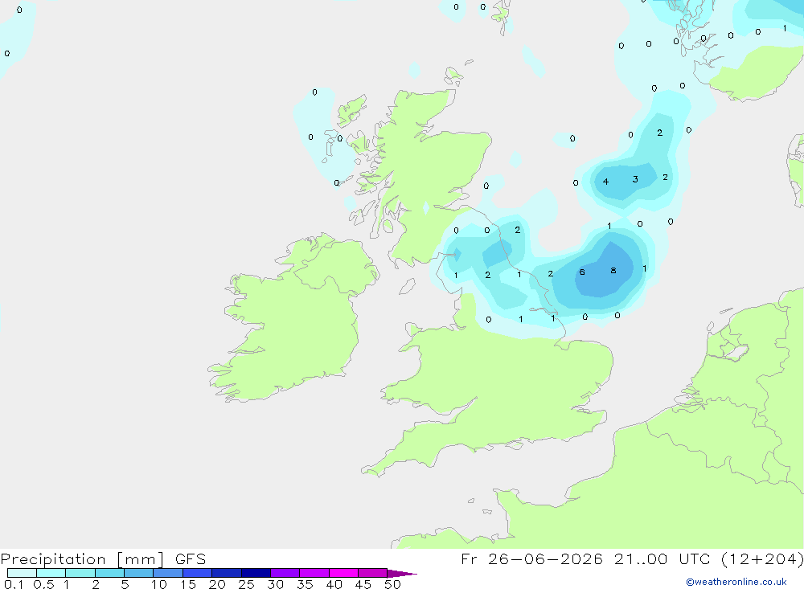This screenshot has height=589, width=804.
Task: Click the lightest 0.1–0.5 mm legend swatch
Action: point(22,573)
